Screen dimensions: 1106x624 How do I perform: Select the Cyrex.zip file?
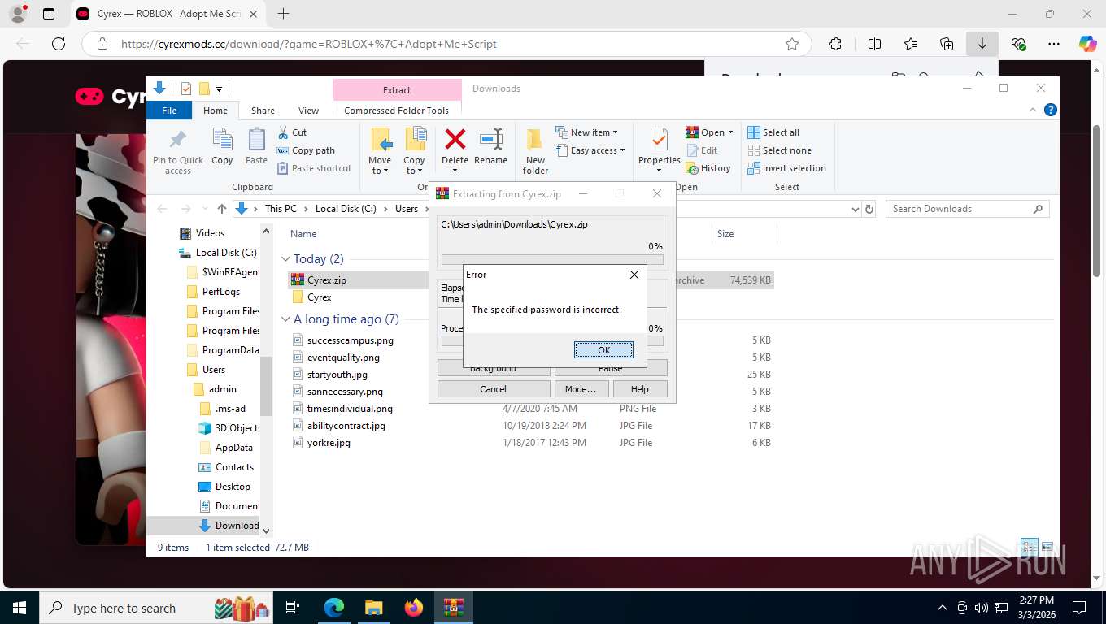(326, 280)
